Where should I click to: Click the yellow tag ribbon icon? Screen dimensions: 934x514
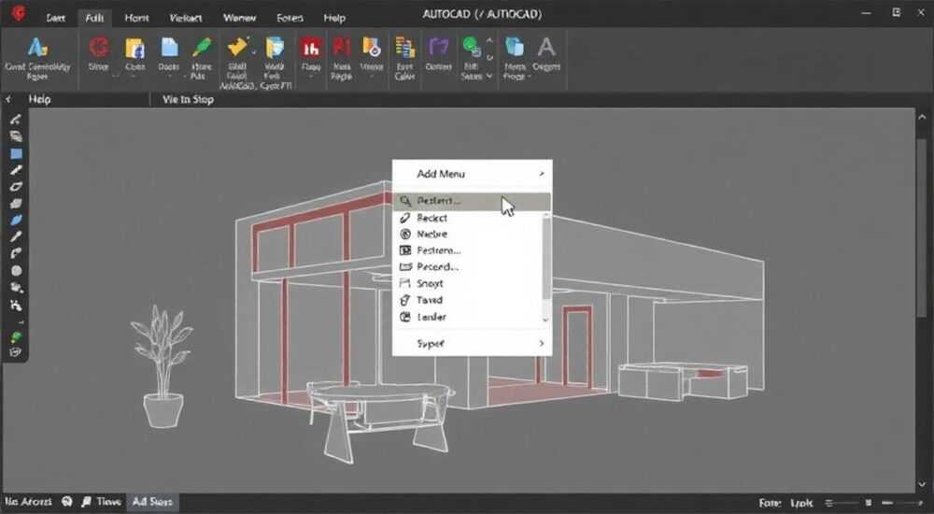(x=237, y=47)
